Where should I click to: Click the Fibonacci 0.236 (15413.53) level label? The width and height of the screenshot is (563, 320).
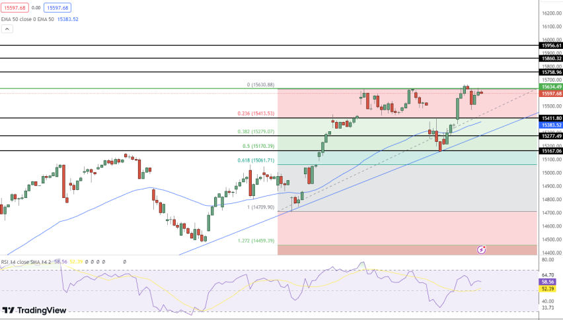coord(256,113)
